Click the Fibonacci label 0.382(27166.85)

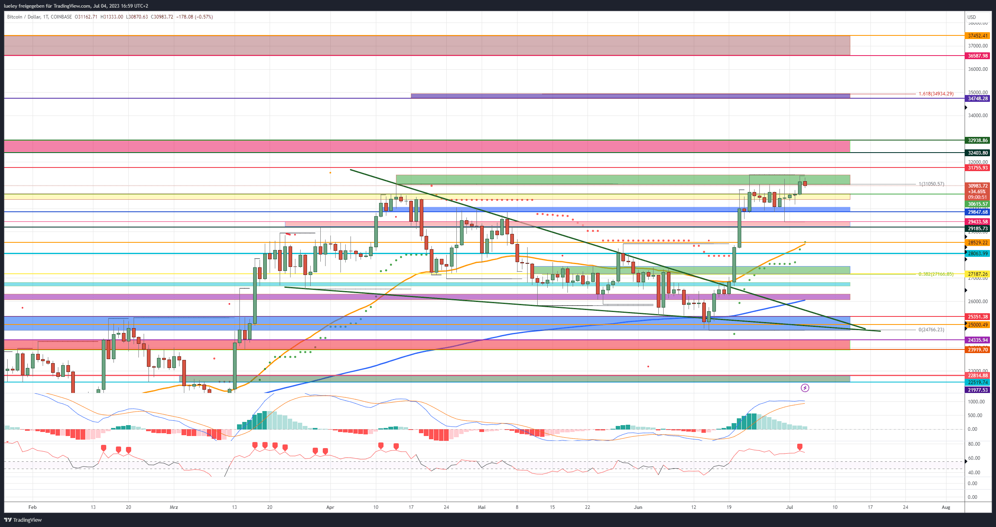936,274
